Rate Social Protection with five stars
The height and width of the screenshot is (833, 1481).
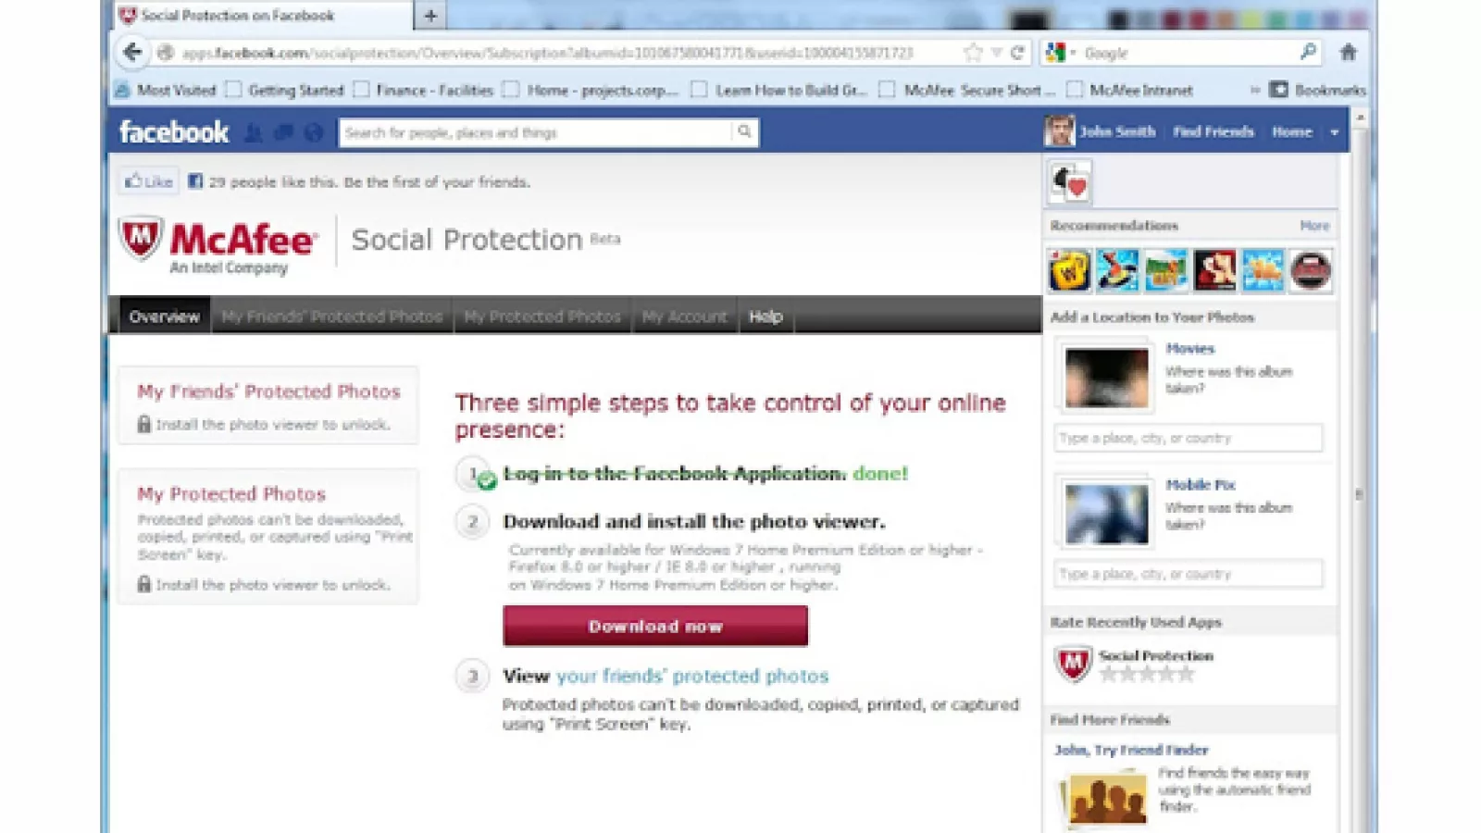point(1186,674)
